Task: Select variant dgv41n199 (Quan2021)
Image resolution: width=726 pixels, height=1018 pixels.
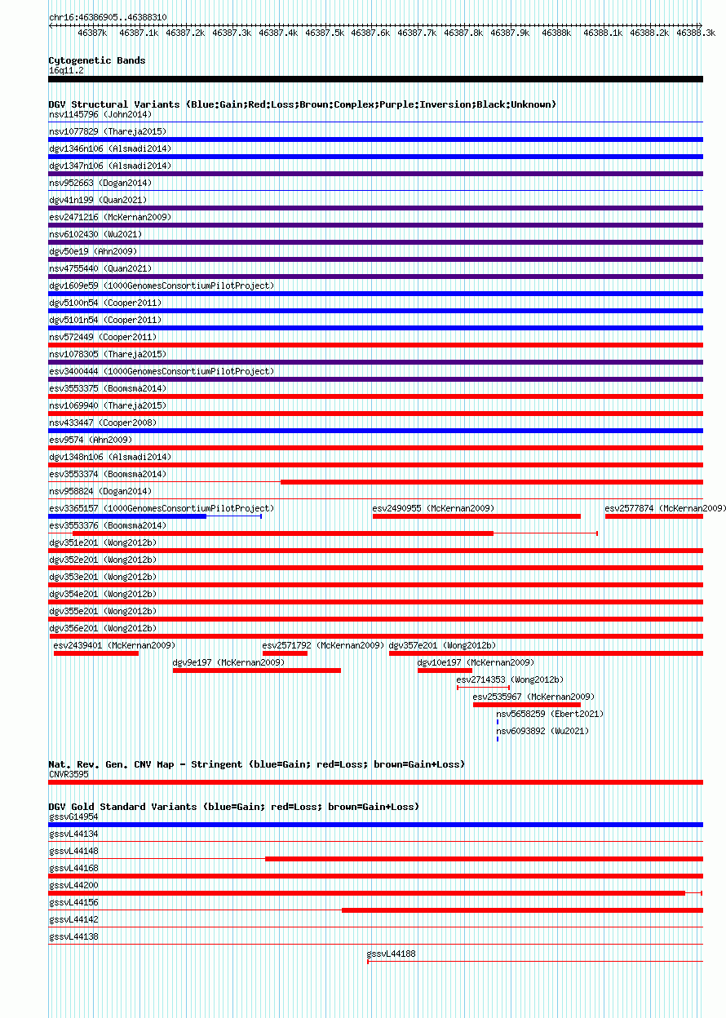Action: point(98,201)
